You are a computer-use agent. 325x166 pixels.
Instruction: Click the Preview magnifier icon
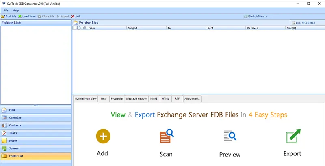point(230,136)
